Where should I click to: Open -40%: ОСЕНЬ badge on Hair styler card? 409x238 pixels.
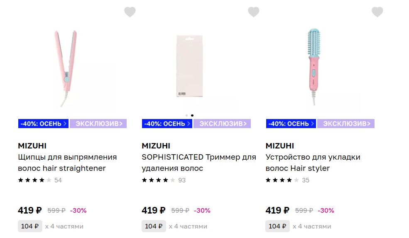point(291,124)
